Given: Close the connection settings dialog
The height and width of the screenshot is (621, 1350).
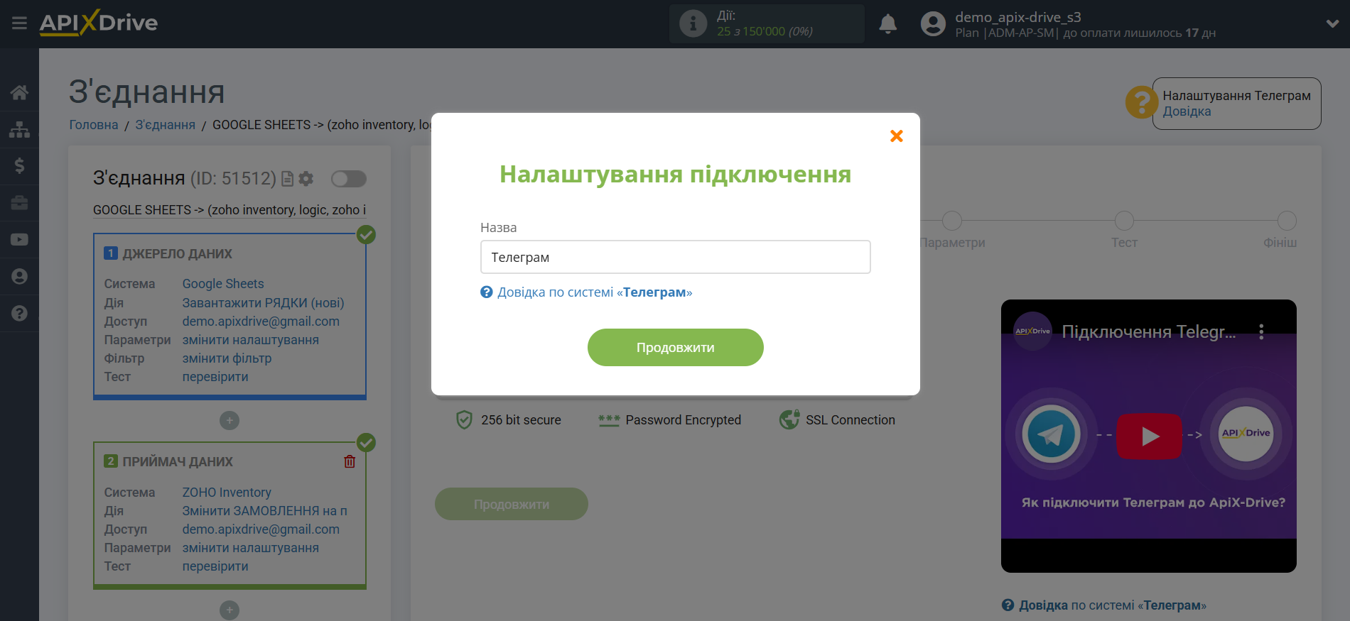Looking at the screenshot, I should [x=897, y=136].
